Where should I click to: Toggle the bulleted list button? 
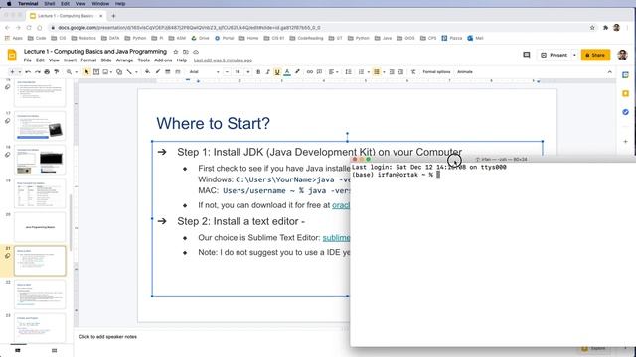(x=377, y=72)
